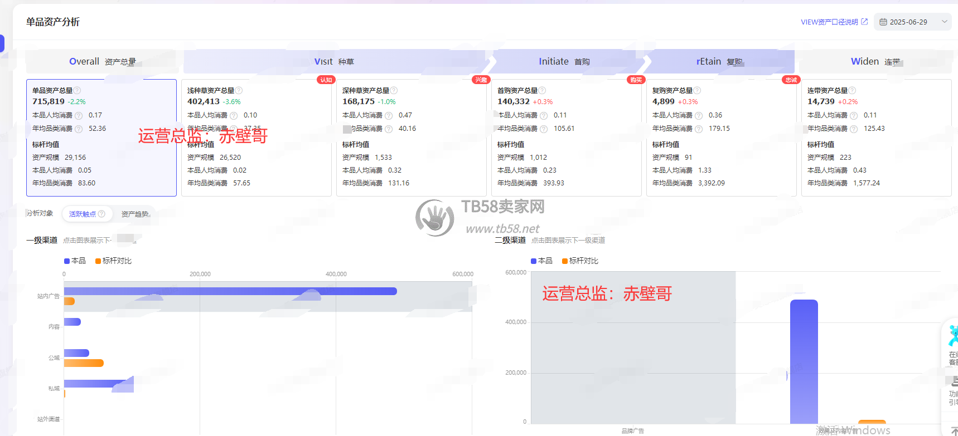Click the -2.2% change in 单品资产总量 card
This screenshot has width=958, height=436.
click(x=77, y=102)
